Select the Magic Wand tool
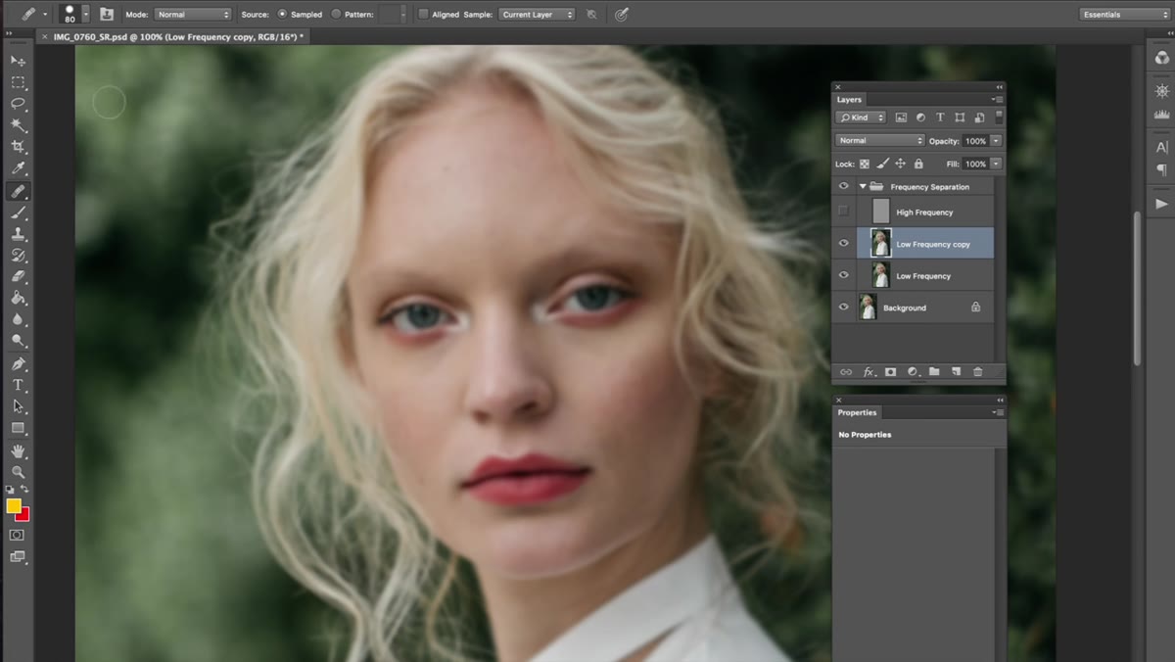This screenshot has width=1175, height=662. [18, 125]
